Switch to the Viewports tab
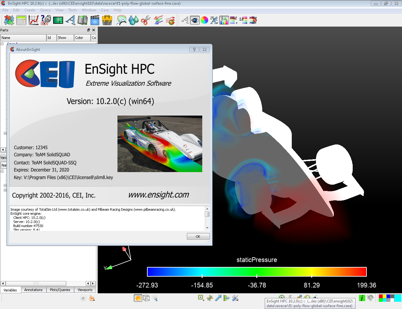Screen dimensions: 402x309 [85, 290]
